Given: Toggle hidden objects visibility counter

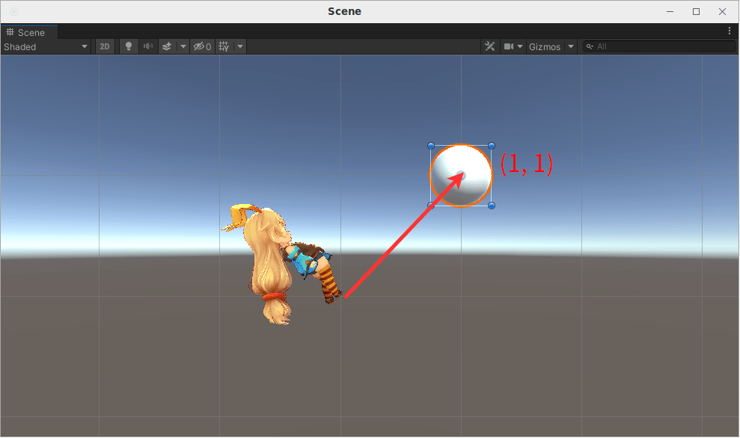Looking at the screenshot, I should 203,46.
